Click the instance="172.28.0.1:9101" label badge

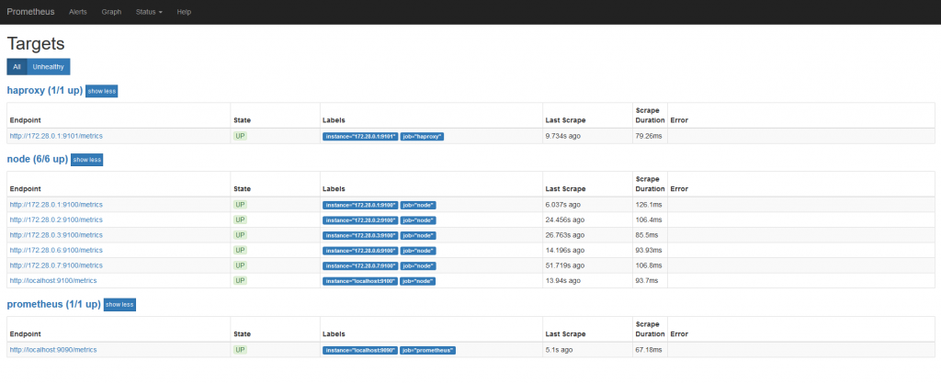(360, 137)
